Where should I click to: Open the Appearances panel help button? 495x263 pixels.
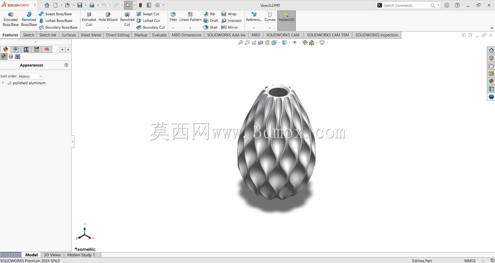pyautogui.click(x=66, y=65)
